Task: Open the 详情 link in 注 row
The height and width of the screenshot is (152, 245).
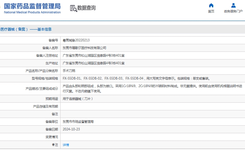Action: (66, 145)
